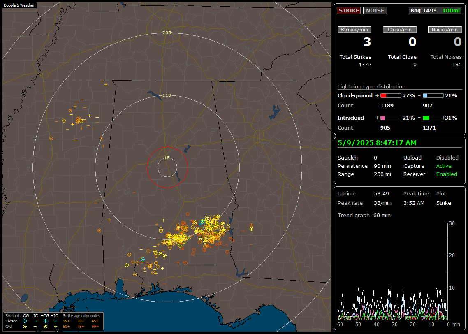
Task: Click the cyan Recent -IC minus legend symbol
Action: click(x=35, y=321)
